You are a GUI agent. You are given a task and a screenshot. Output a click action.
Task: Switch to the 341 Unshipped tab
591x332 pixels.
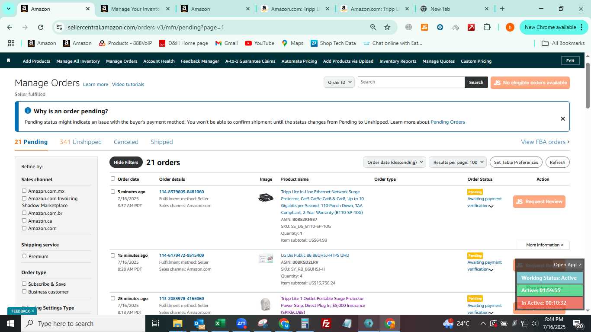[x=80, y=142]
